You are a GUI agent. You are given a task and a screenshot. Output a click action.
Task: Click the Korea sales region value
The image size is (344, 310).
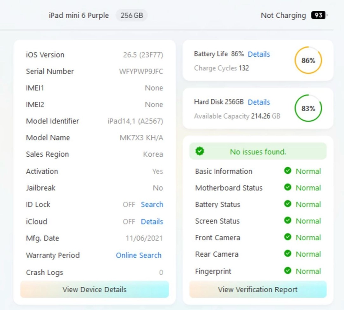153,154
